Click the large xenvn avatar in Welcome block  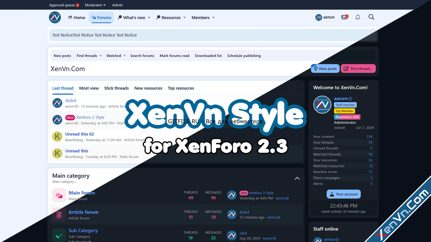coord(322,105)
